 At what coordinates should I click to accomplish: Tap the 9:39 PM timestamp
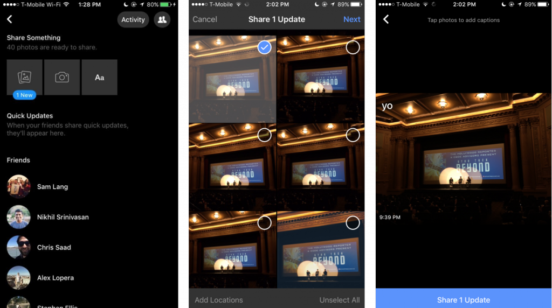click(x=390, y=218)
